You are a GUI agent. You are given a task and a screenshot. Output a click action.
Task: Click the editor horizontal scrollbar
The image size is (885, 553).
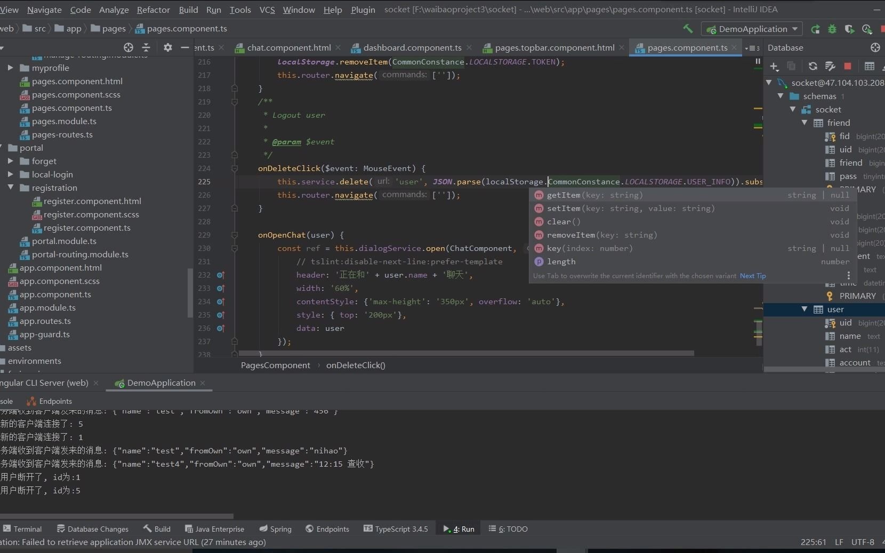[x=466, y=353]
